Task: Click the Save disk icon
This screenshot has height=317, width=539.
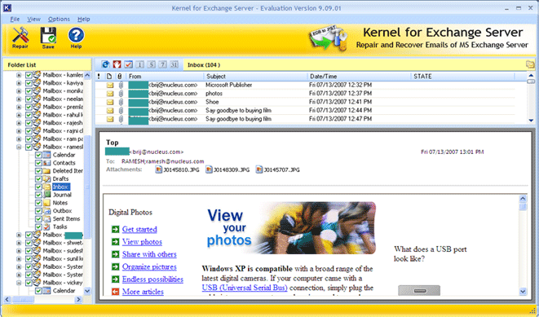Action: coord(48,37)
